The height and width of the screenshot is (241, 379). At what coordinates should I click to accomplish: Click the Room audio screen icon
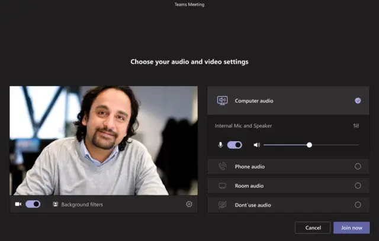(x=223, y=185)
